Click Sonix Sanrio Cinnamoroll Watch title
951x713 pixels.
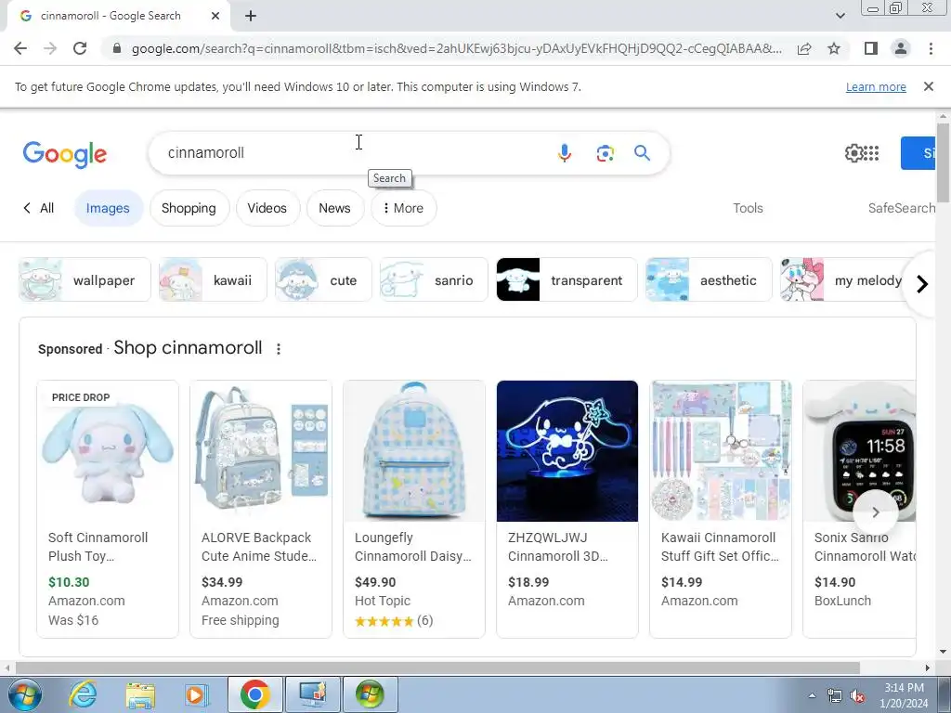(x=865, y=547)
